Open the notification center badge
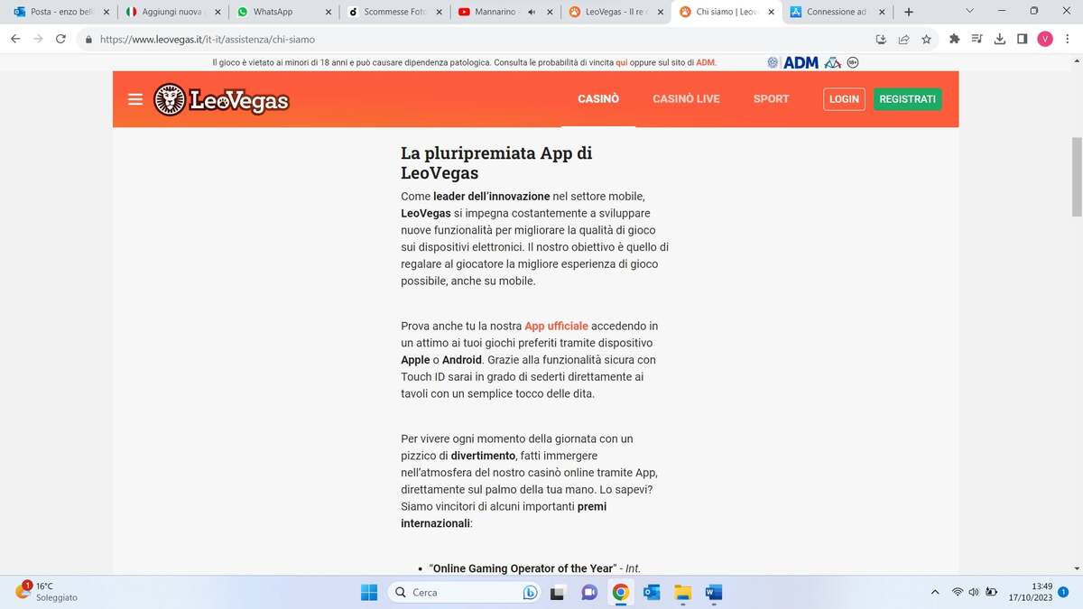The height and width of the screenshot is (609, 1083). tap(1063, 592)
